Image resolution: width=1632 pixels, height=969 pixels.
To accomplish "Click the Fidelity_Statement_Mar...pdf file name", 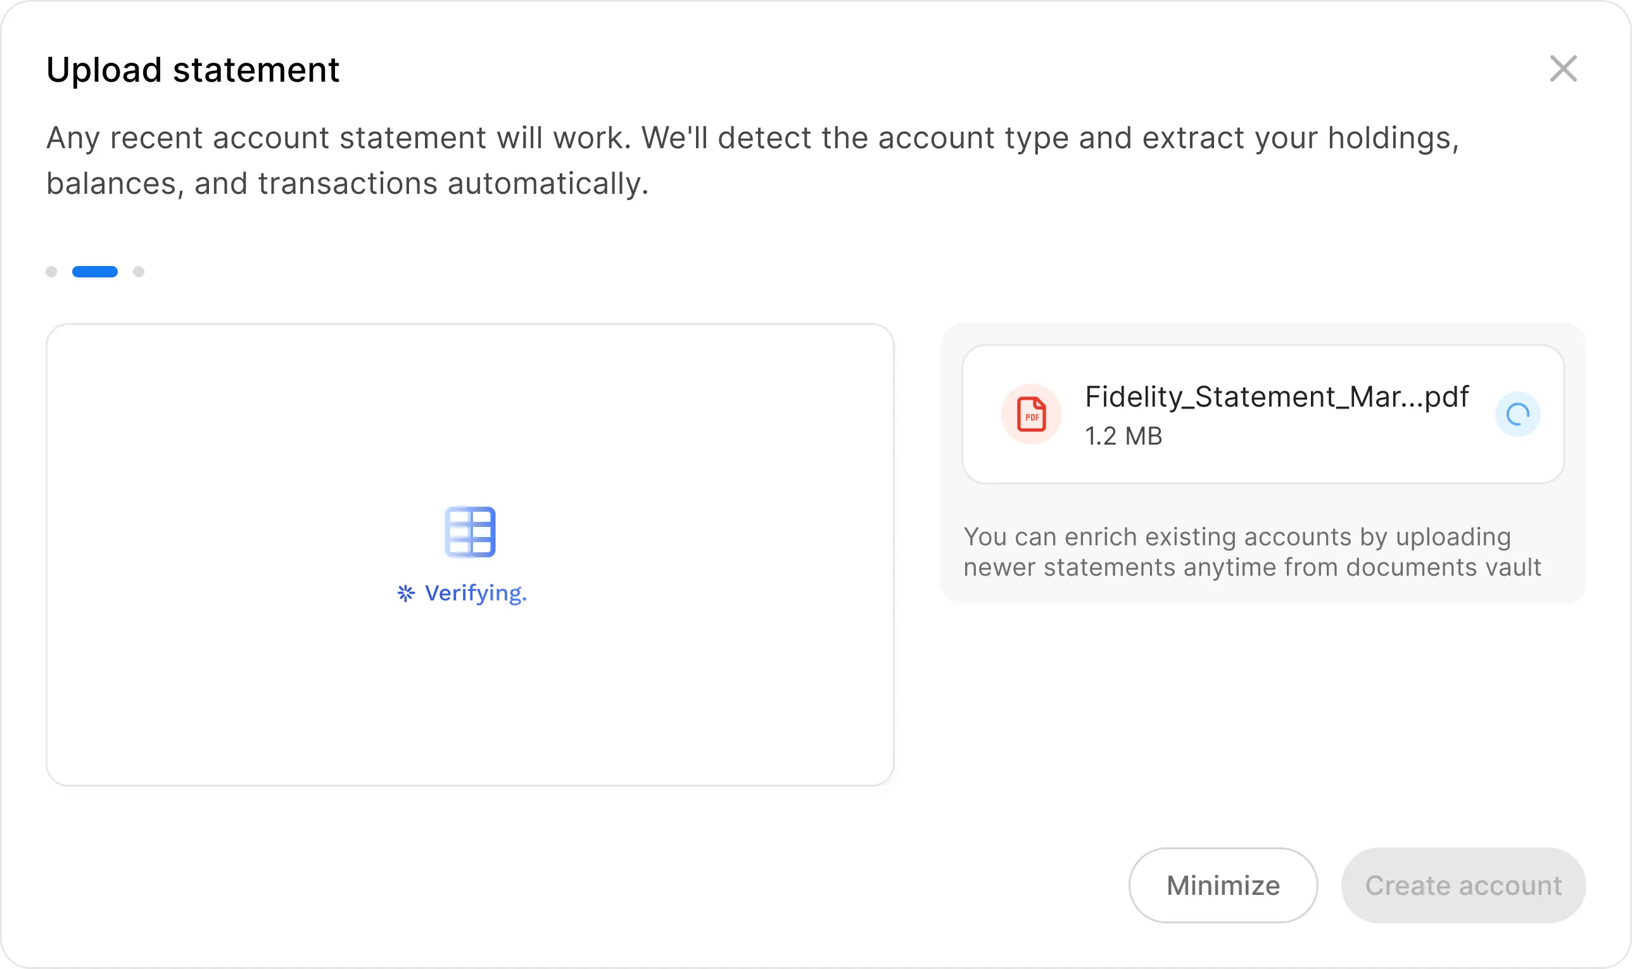I will pos(1276,396).
